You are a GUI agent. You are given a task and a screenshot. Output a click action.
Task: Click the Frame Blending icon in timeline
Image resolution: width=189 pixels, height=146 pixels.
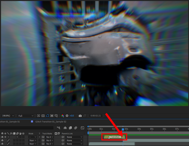tap(70, 128)
